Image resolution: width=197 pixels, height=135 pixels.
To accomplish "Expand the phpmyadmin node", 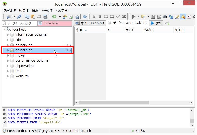I will 8,66.
